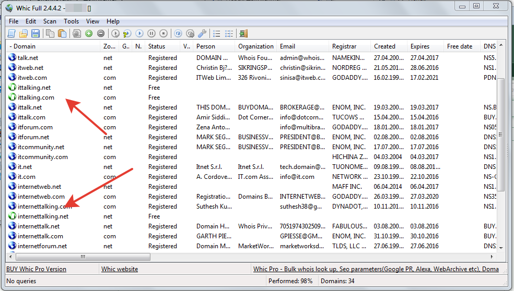Click the New document toolbar icon
The height and width of the screenshot is (291, 514).
[x=11, y=33]
